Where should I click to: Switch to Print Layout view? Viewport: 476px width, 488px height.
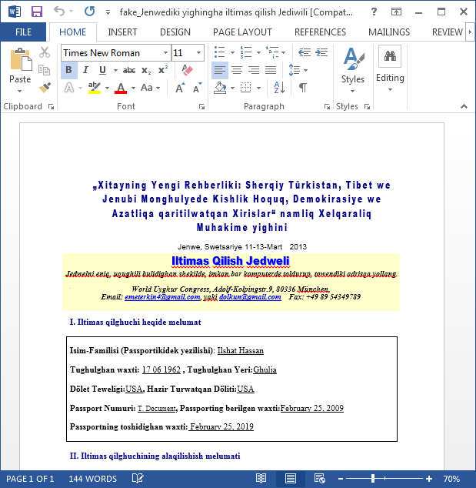[291, 478]
